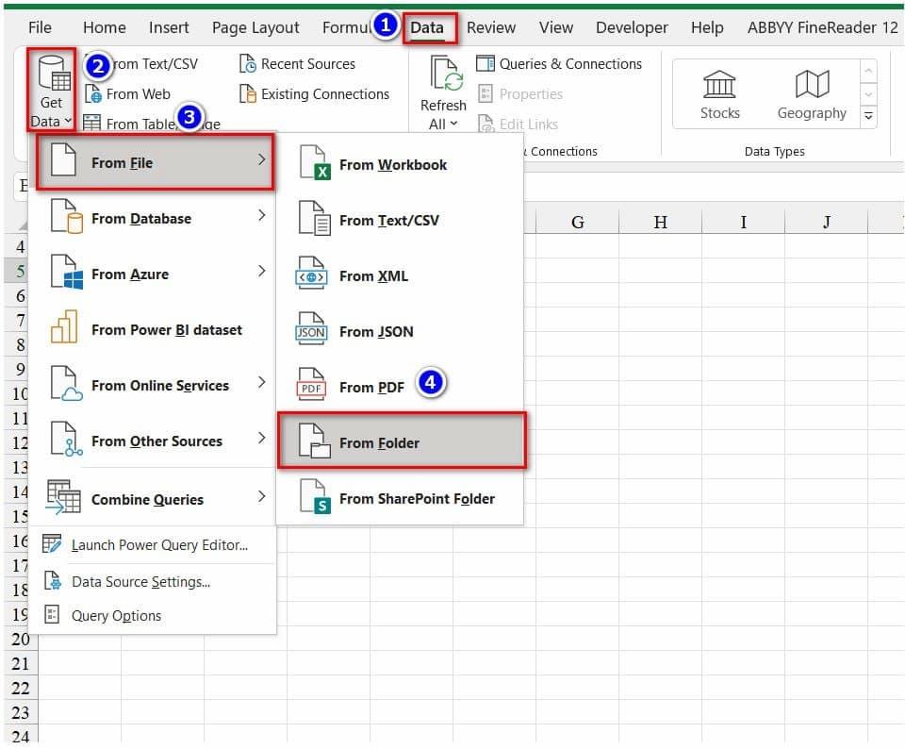This screenshot has height=749, width=905.
Task: Switch to the Review tab
Action: click(491, 27)
